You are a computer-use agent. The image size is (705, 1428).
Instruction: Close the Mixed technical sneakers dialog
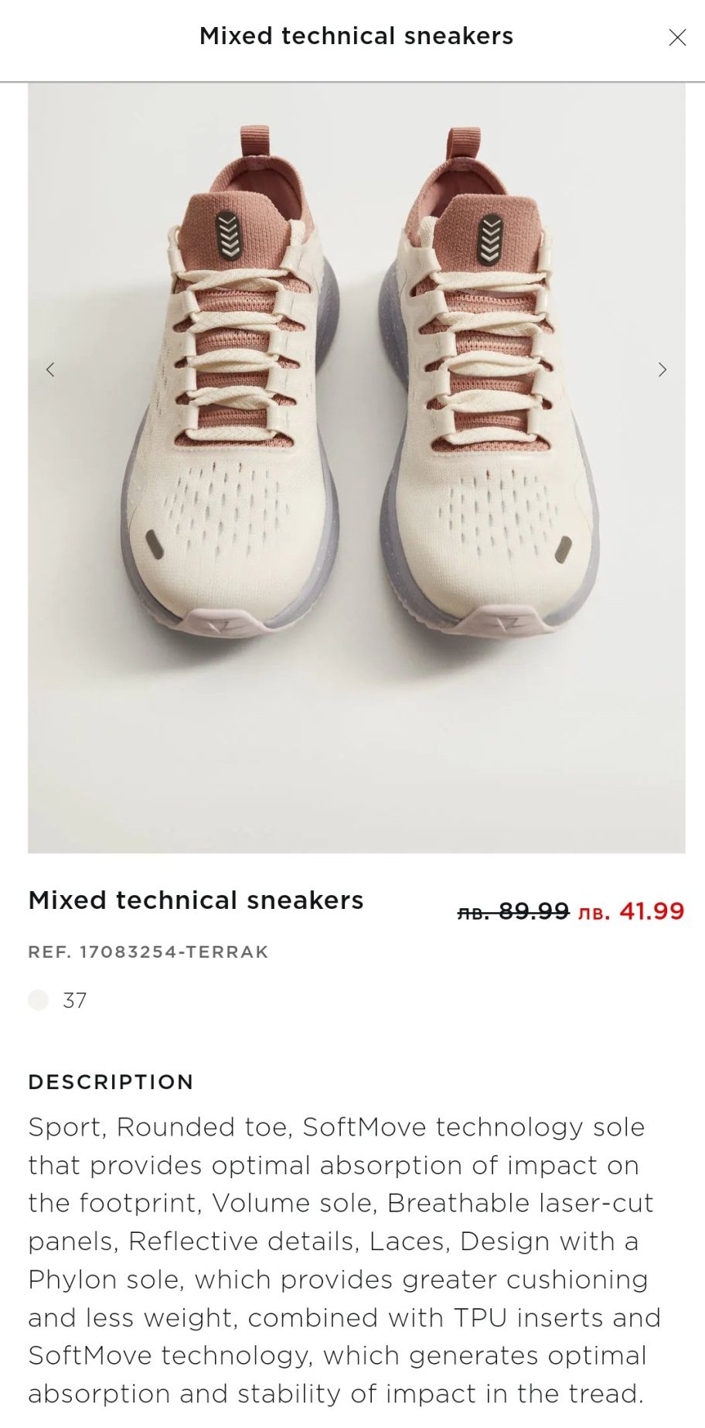point(677,37)
